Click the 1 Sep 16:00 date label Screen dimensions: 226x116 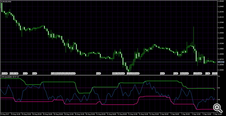207,115
